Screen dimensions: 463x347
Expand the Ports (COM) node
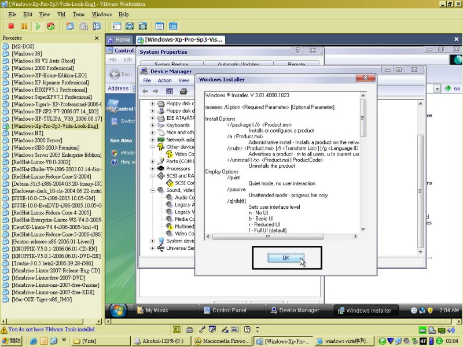click(152, 161)
